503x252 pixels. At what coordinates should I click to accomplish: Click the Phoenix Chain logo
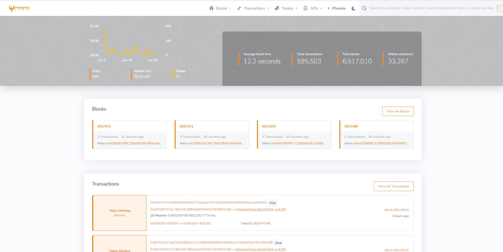coord(19,8)
